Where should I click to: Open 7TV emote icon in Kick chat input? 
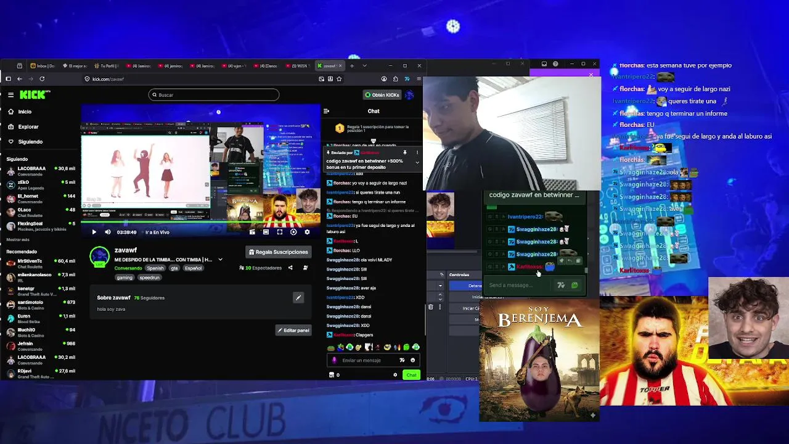pyautogui.click(x=402, y=360)
